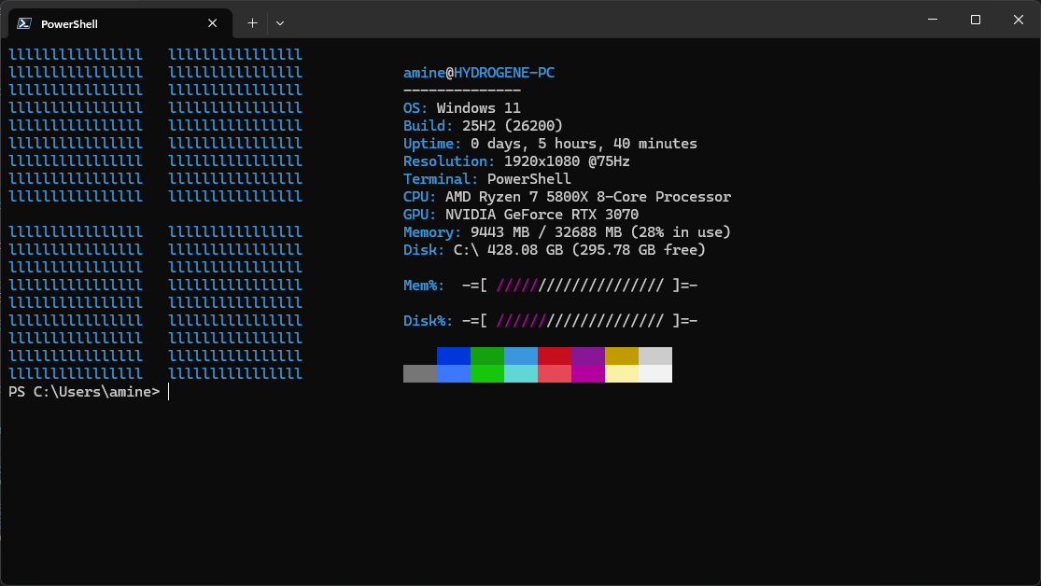
Task: Click the cyan swatch in bottom row
Action: (521, 373)
